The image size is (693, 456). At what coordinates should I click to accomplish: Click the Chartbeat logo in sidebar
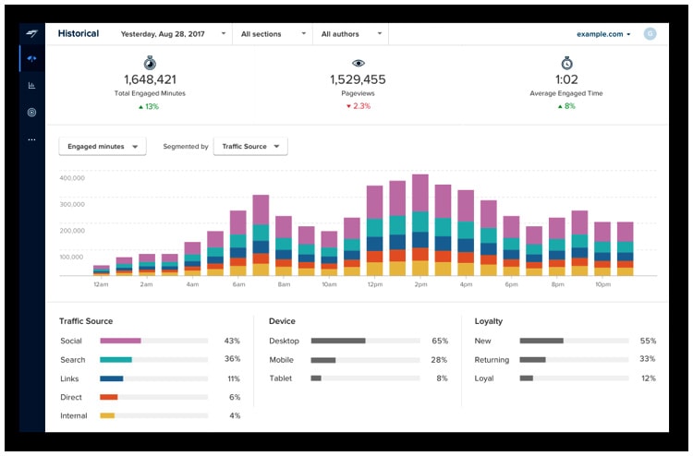click(31, 33)
